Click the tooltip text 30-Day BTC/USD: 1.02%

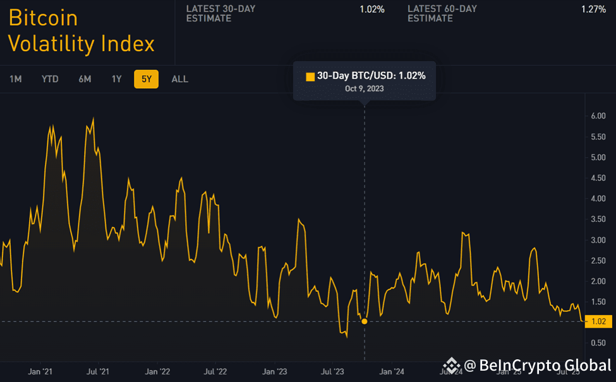[x=371, y=76]
